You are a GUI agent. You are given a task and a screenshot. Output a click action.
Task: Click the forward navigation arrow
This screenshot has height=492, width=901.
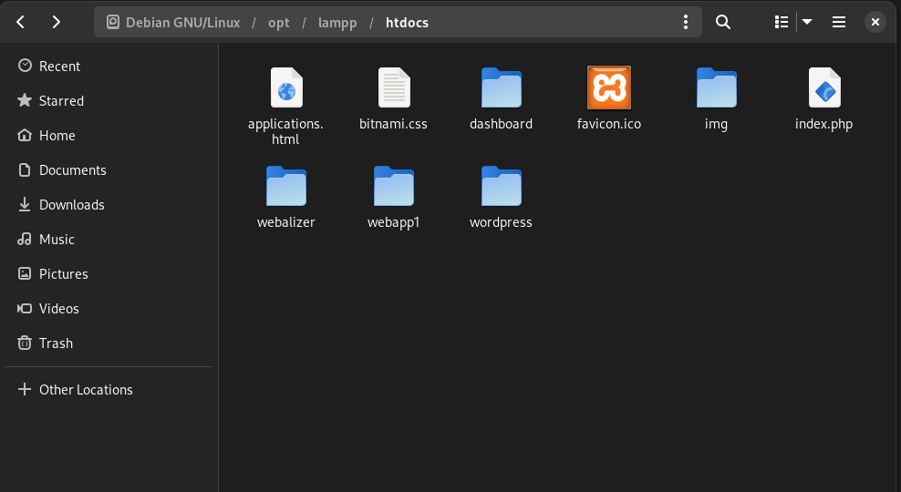tap(57, 22)
